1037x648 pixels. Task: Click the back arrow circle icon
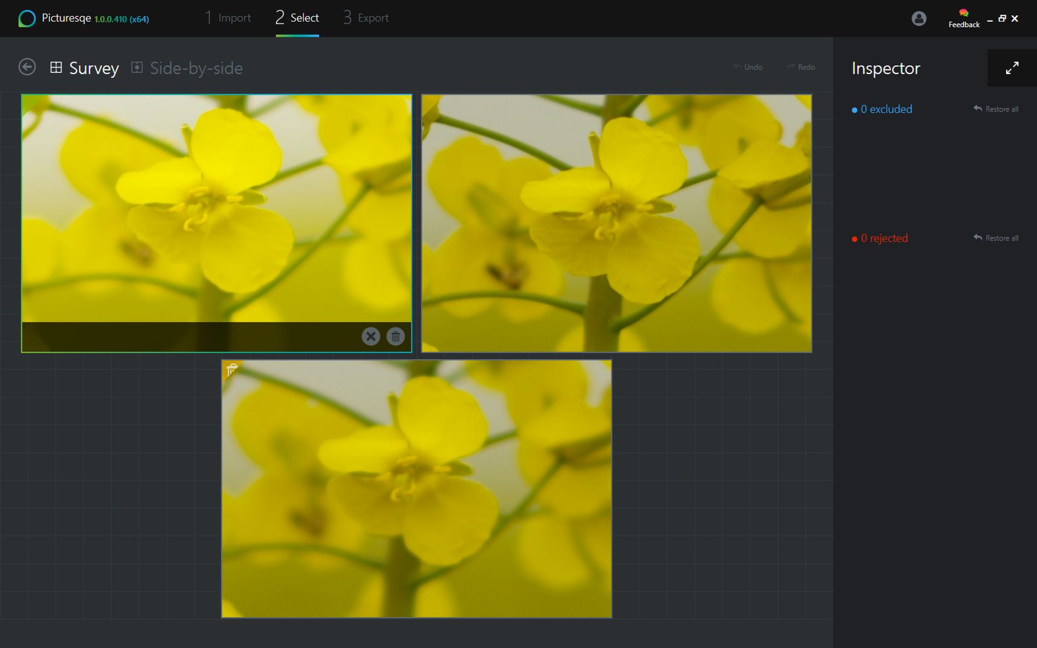[27, 67]
